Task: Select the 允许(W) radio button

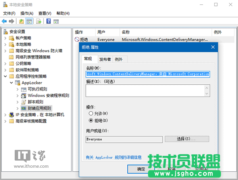Action: [91, 114]
